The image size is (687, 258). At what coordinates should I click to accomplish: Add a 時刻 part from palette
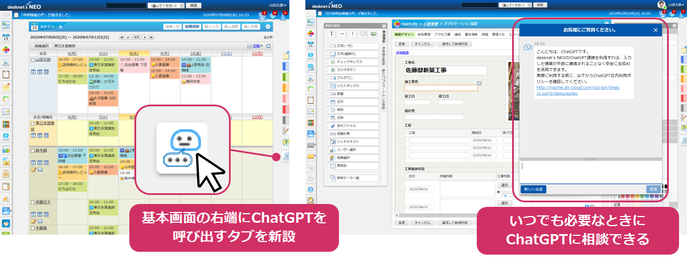point(353,109)
